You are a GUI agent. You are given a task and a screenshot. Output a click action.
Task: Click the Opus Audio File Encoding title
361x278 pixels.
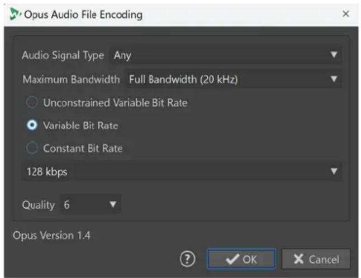[83, 15]
